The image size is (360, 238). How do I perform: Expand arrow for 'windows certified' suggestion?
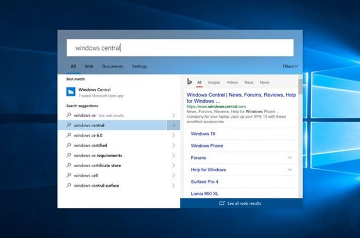click(x=174, y=146)
